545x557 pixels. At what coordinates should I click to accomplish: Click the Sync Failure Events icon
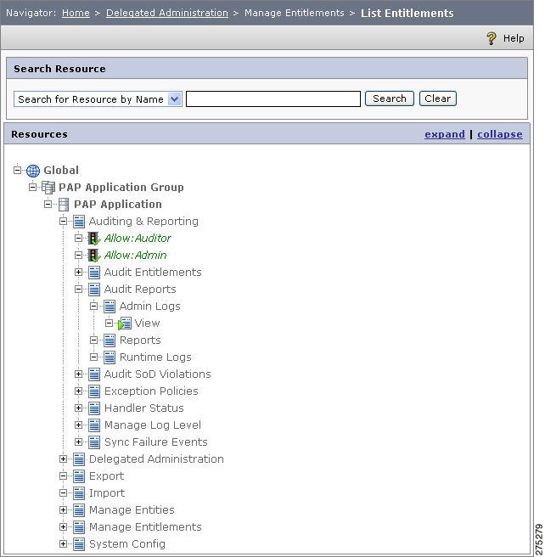point(94,442)
